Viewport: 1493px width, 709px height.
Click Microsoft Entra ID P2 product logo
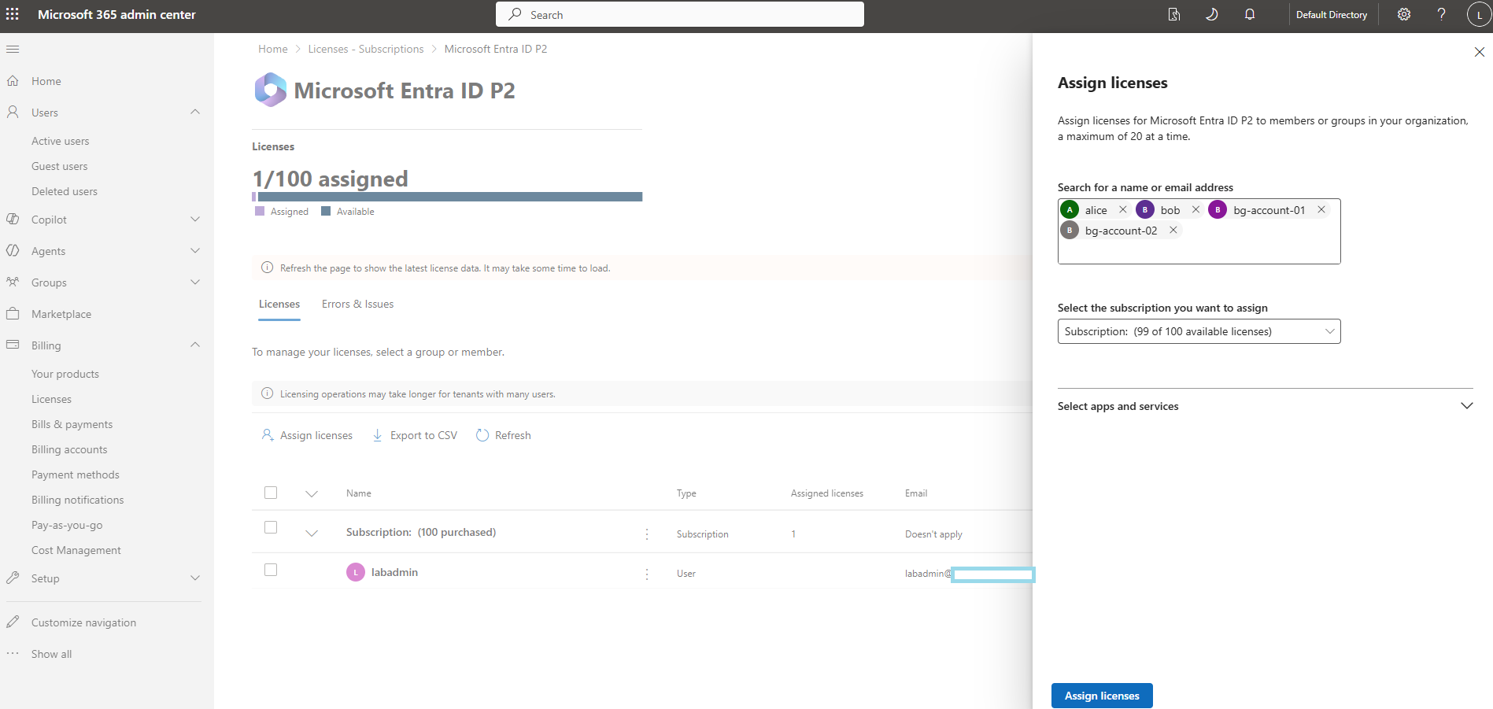(271, 90)
